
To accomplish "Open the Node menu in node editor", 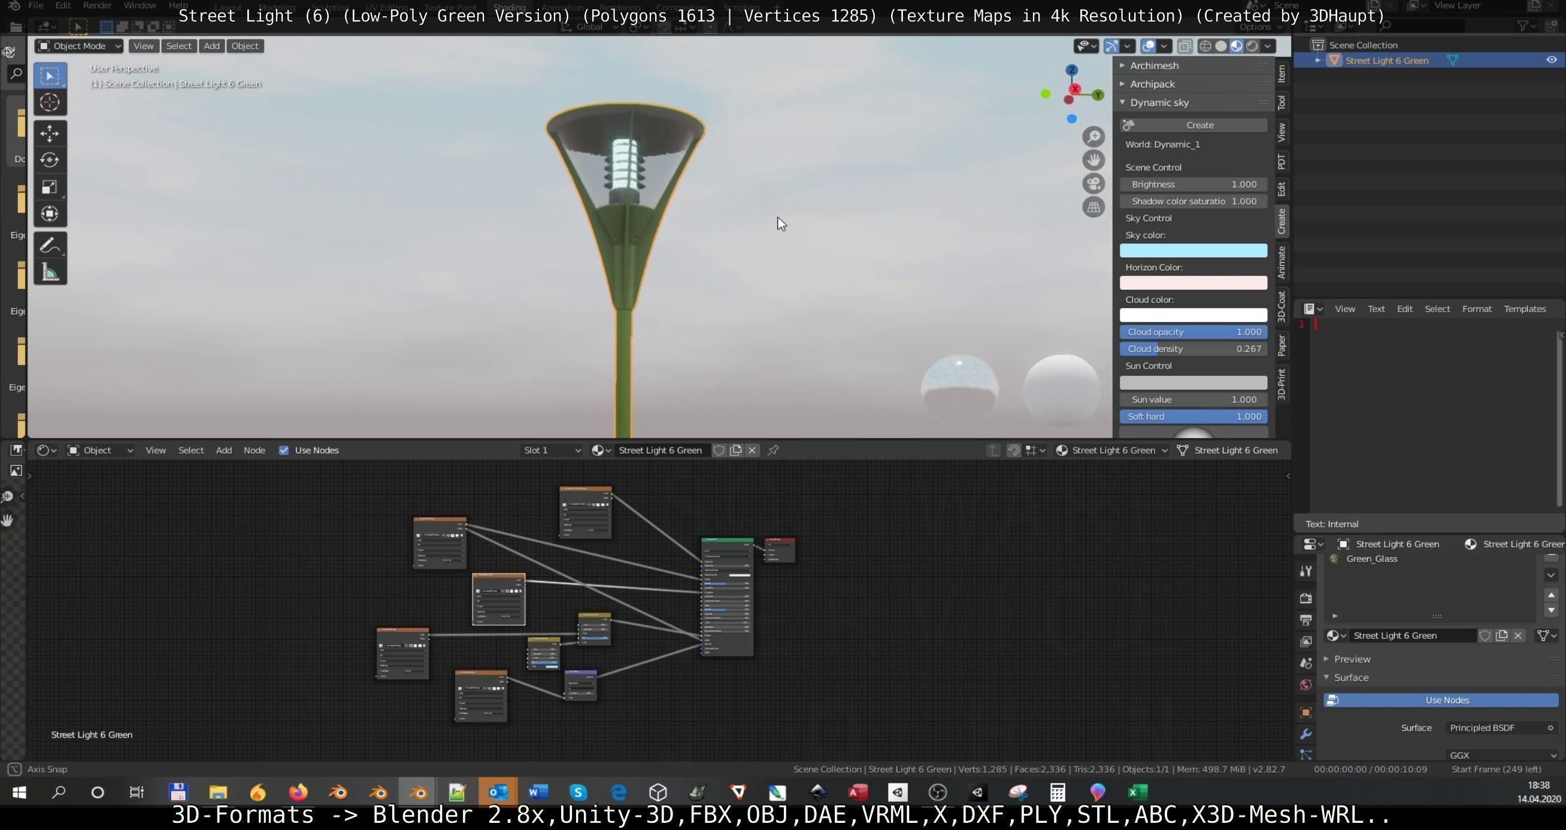I will [x=254, y=450].
